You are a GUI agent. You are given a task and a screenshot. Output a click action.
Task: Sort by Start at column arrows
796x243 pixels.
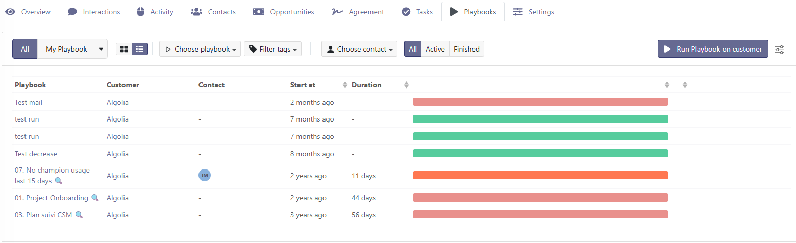(345, 85)
